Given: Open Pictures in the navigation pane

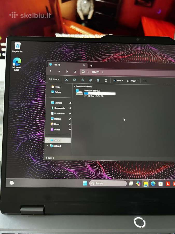Looking at the screenshot, I should pos(56,119).
